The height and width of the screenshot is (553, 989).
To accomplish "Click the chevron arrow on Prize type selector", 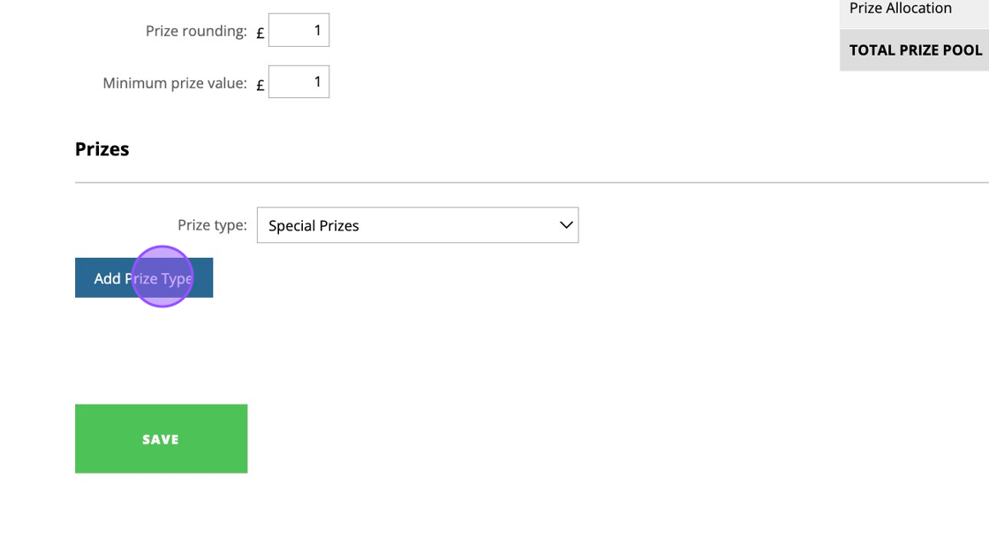I will coord(566,224).
